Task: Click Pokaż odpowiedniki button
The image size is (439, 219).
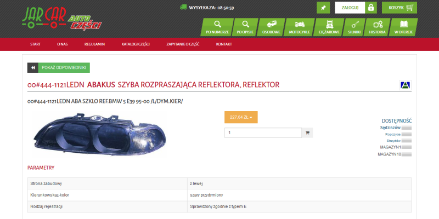Action: pyautogui.click(x=59, y=67)
